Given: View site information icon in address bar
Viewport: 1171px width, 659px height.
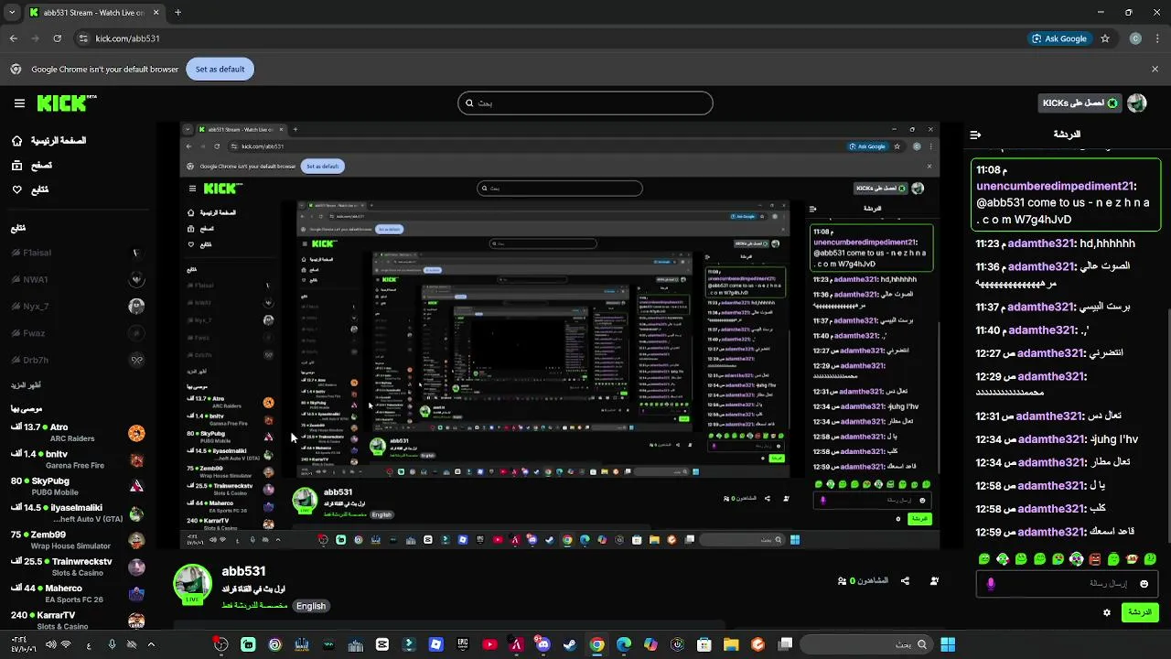Looking at the screenshot, I should (x=83, y=38).
